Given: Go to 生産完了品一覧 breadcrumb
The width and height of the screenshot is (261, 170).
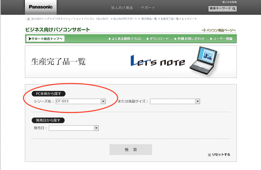Looking at the screenshot, I should pyautogui.click(x=170, y=19).
